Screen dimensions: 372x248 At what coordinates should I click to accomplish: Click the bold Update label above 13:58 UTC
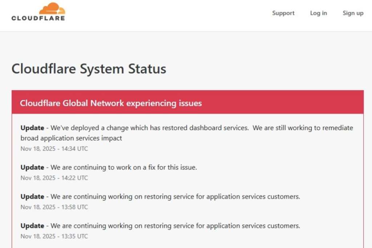pyautogui.click(x=32, y=197)
